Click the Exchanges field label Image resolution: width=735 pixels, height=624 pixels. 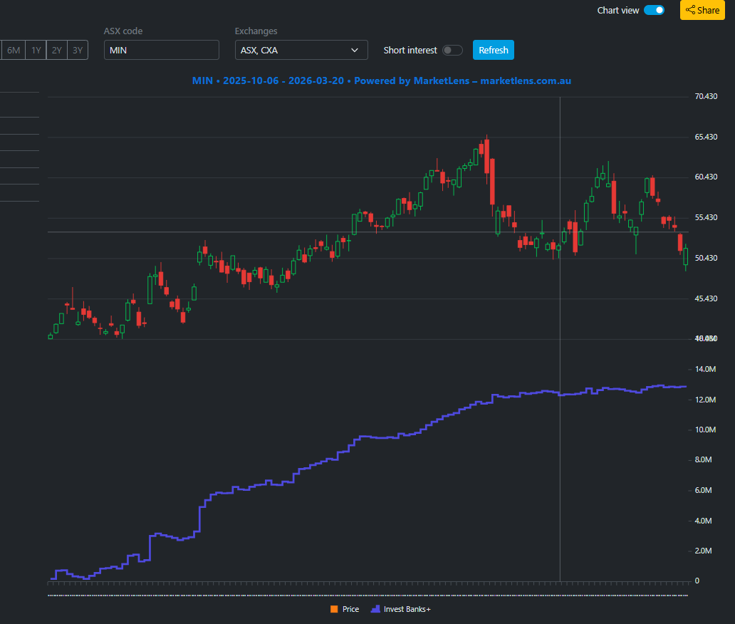256,31
